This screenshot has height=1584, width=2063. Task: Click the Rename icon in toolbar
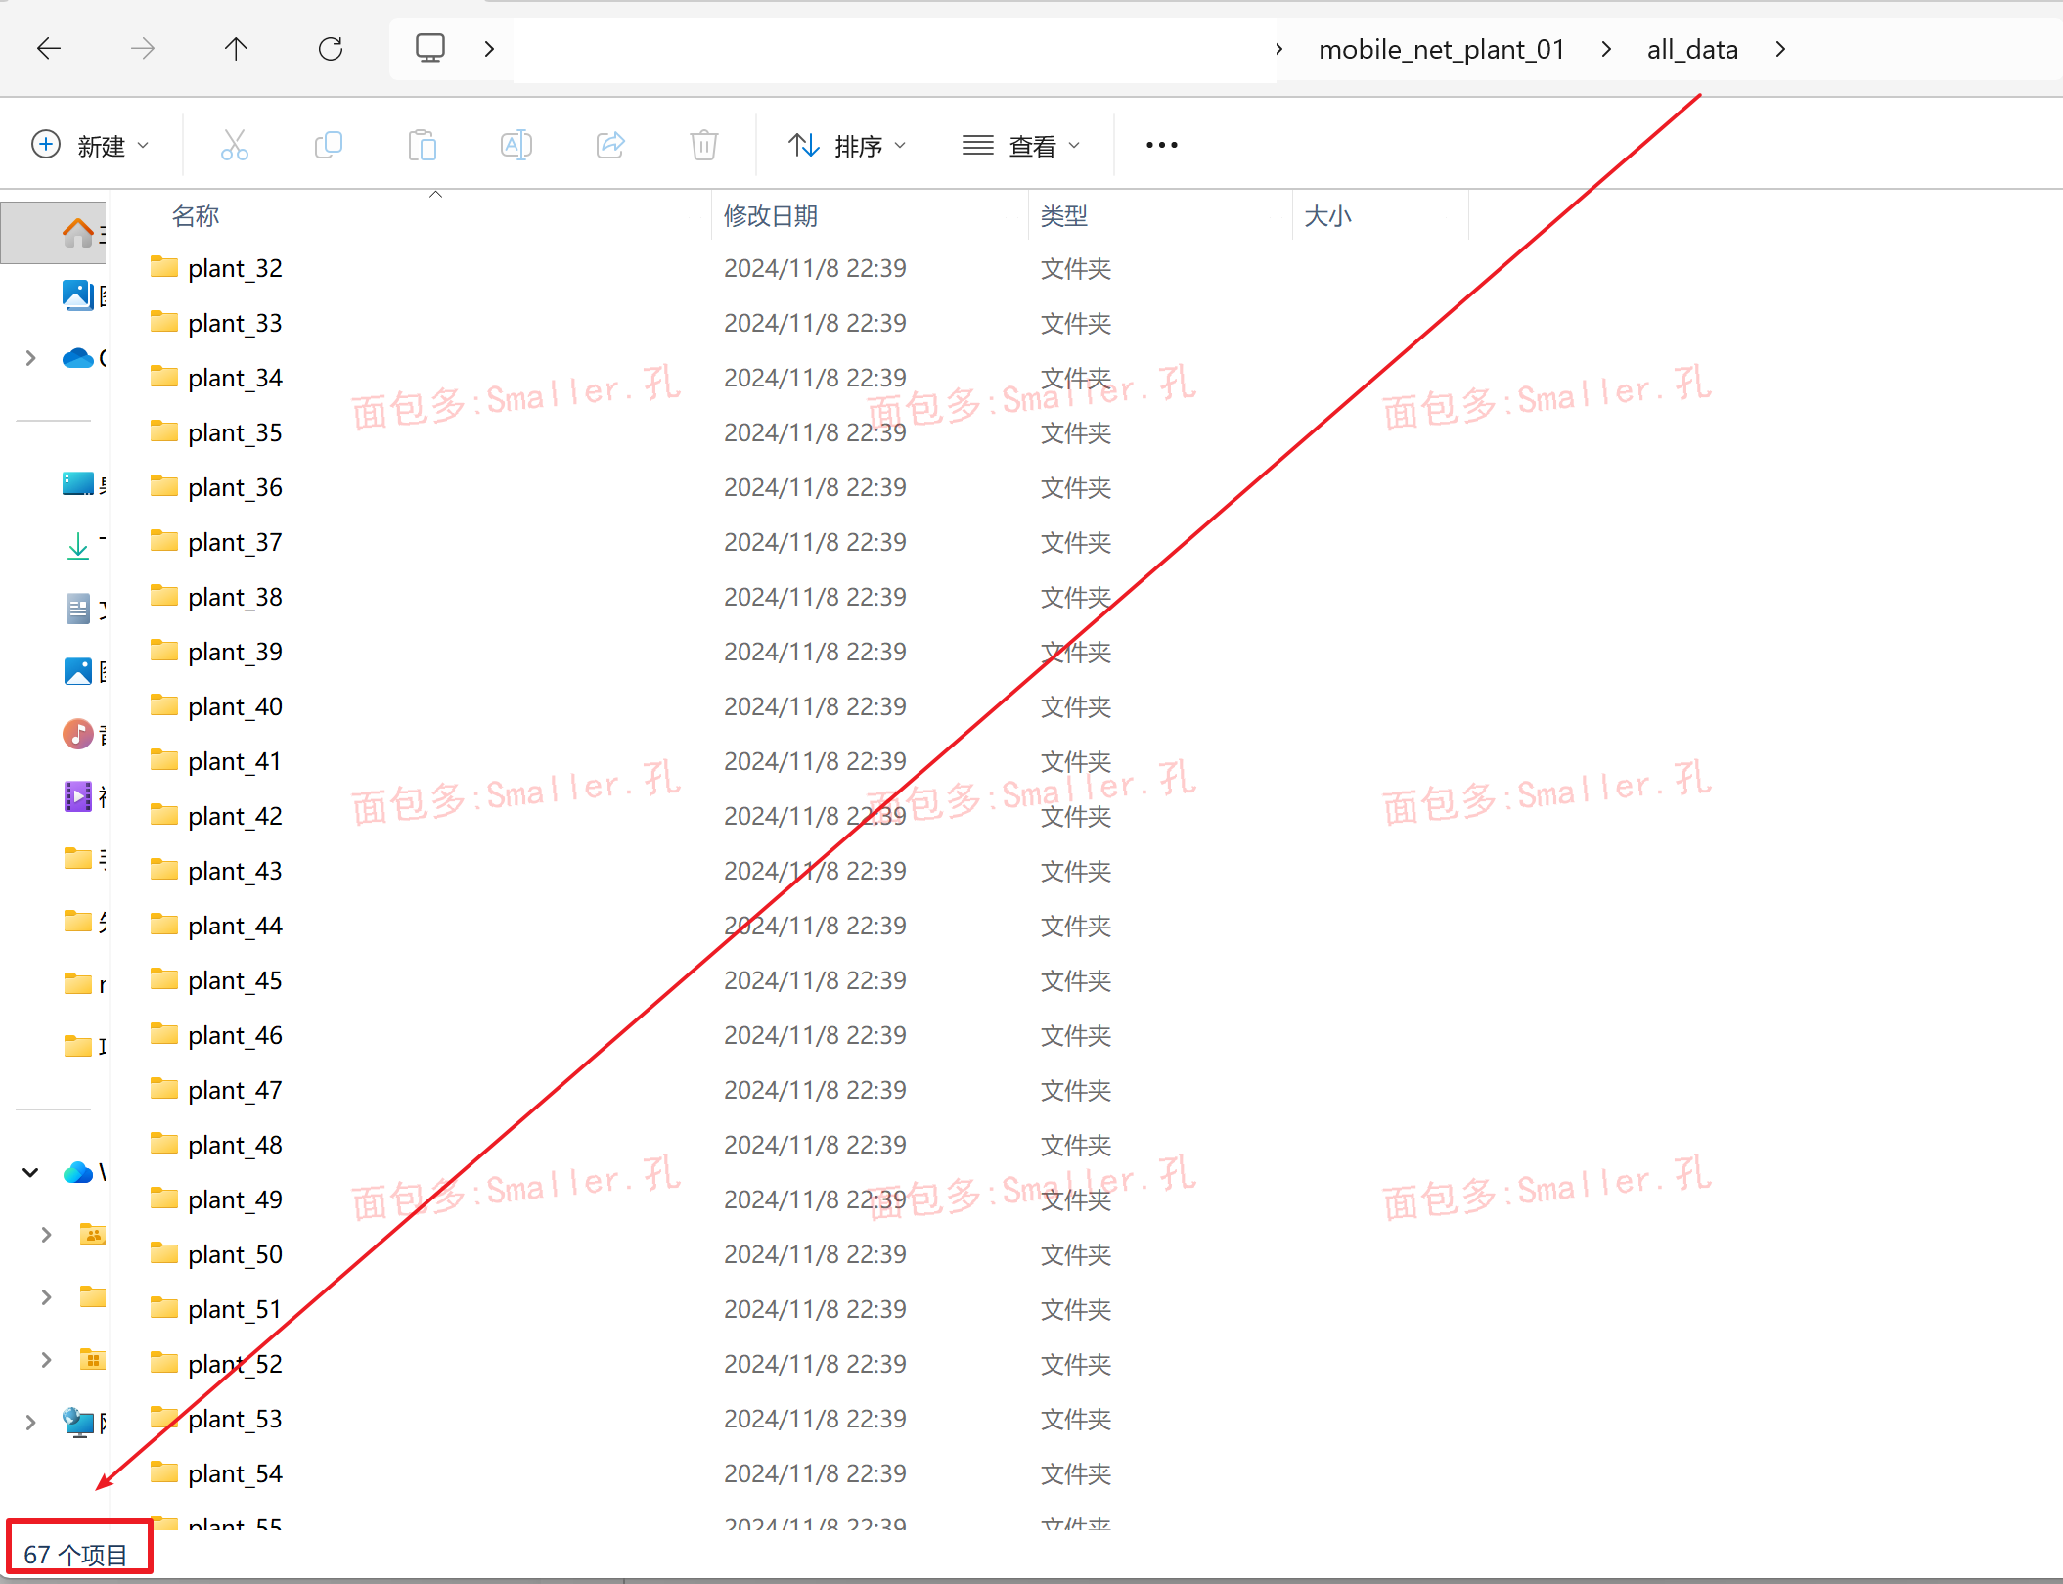[x=516, y=146]
